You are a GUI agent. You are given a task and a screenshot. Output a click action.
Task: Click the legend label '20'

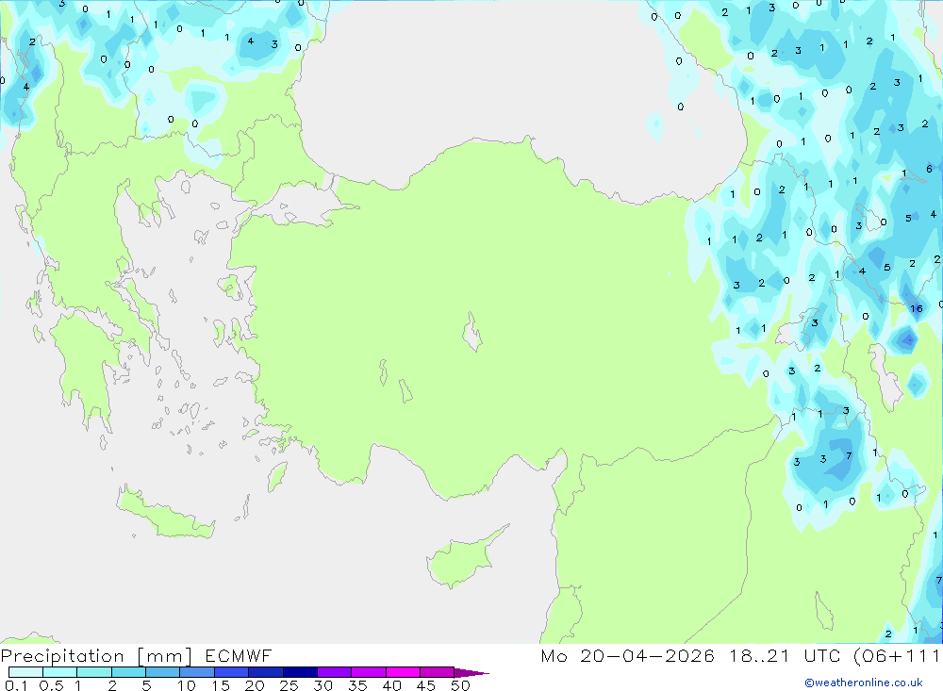[x=255, y=685]
